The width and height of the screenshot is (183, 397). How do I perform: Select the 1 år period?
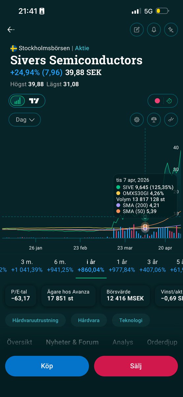(x=122, y=266)
